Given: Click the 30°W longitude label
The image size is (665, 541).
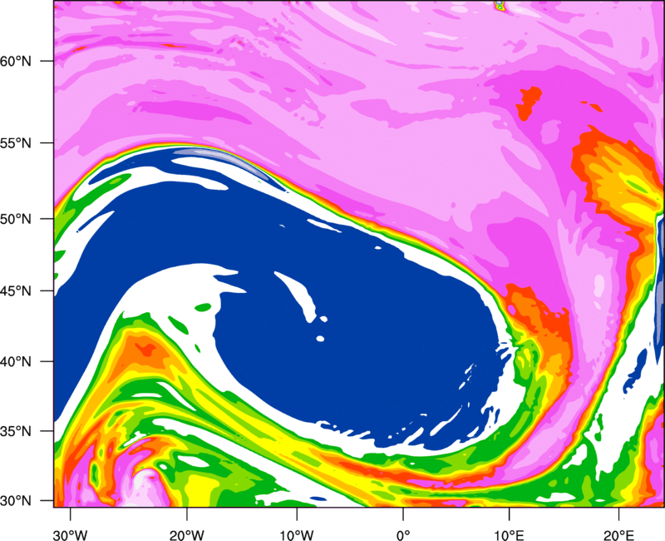Looking at the screenshot, I should tap(71, 535).
